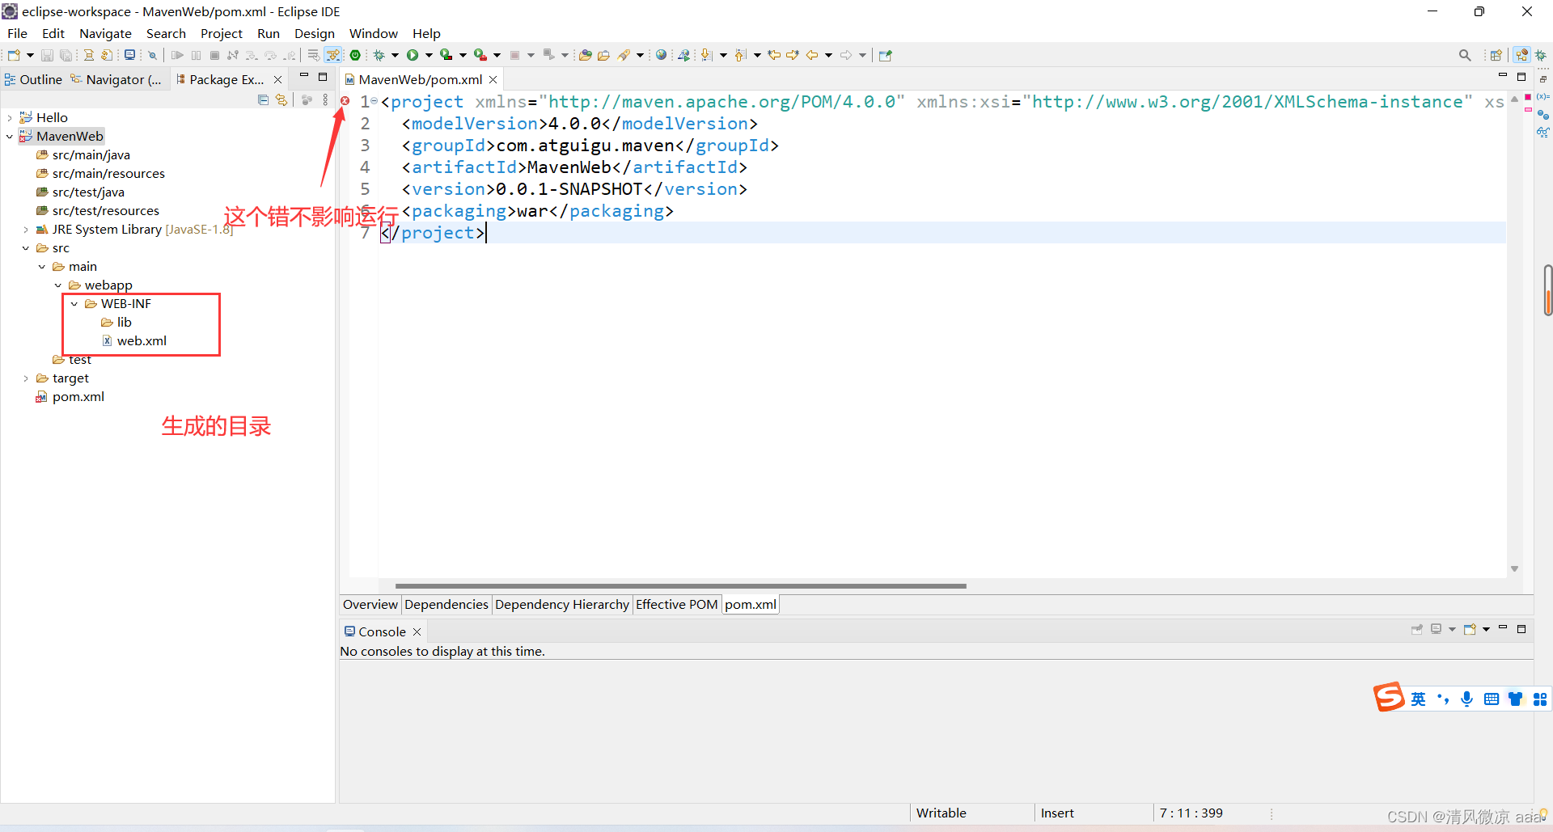
Task: Toggle IME Chinese/English mode button
Action: [1419, 699]
